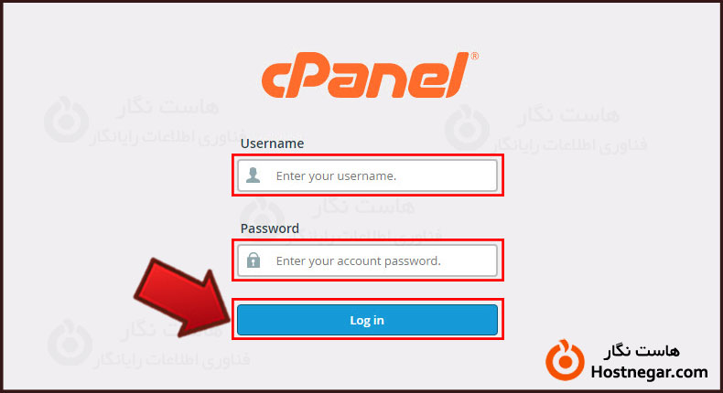
Task: Click the Hostnegar.com text
Action: (x=649, y=372)
